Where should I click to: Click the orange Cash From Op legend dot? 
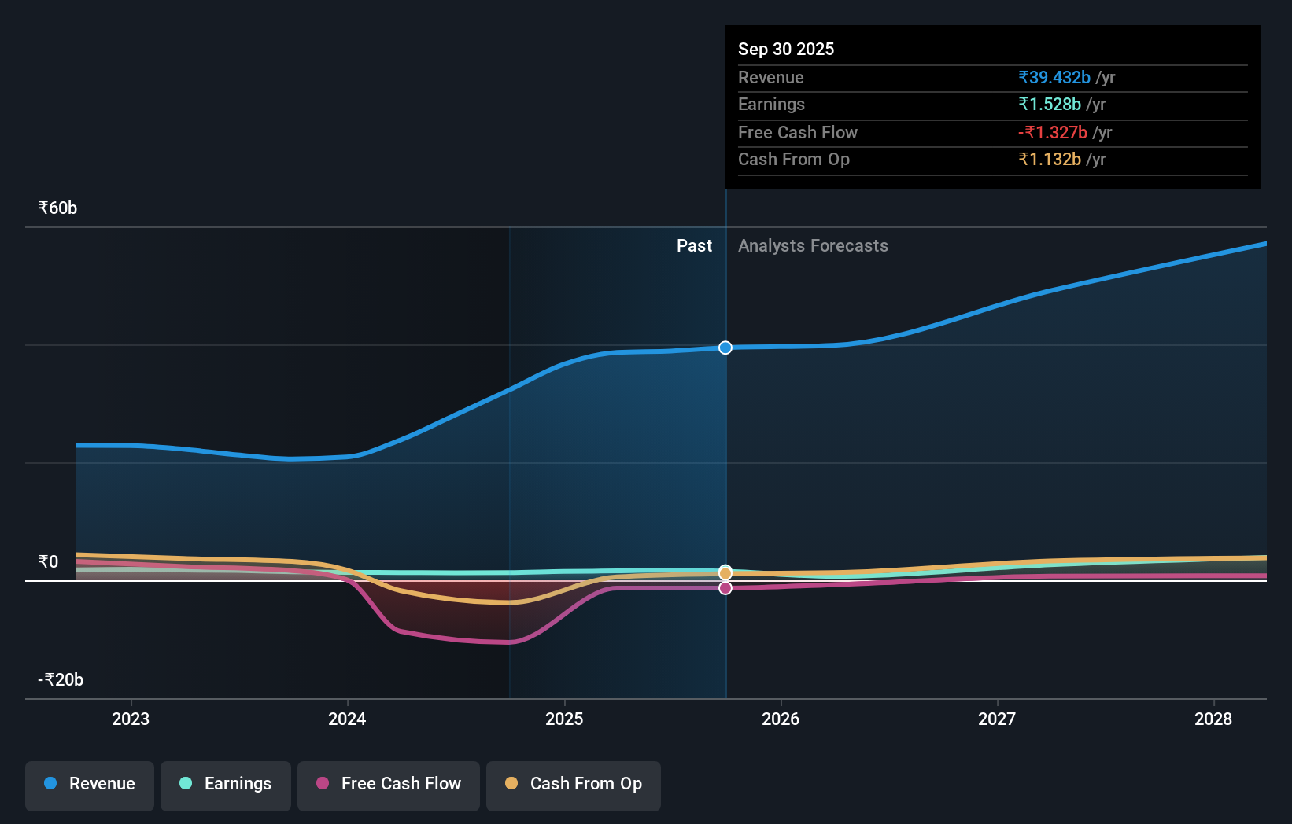click(512, 783)
